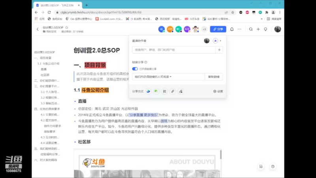Click the plus button beside collaborator search
The width and height of the screenshot is (316, 178).
(219, 50)
